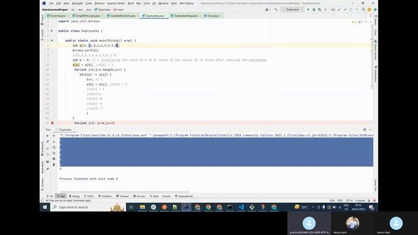
Task: Open the TODO tool window button
Action: pos(89,196)
